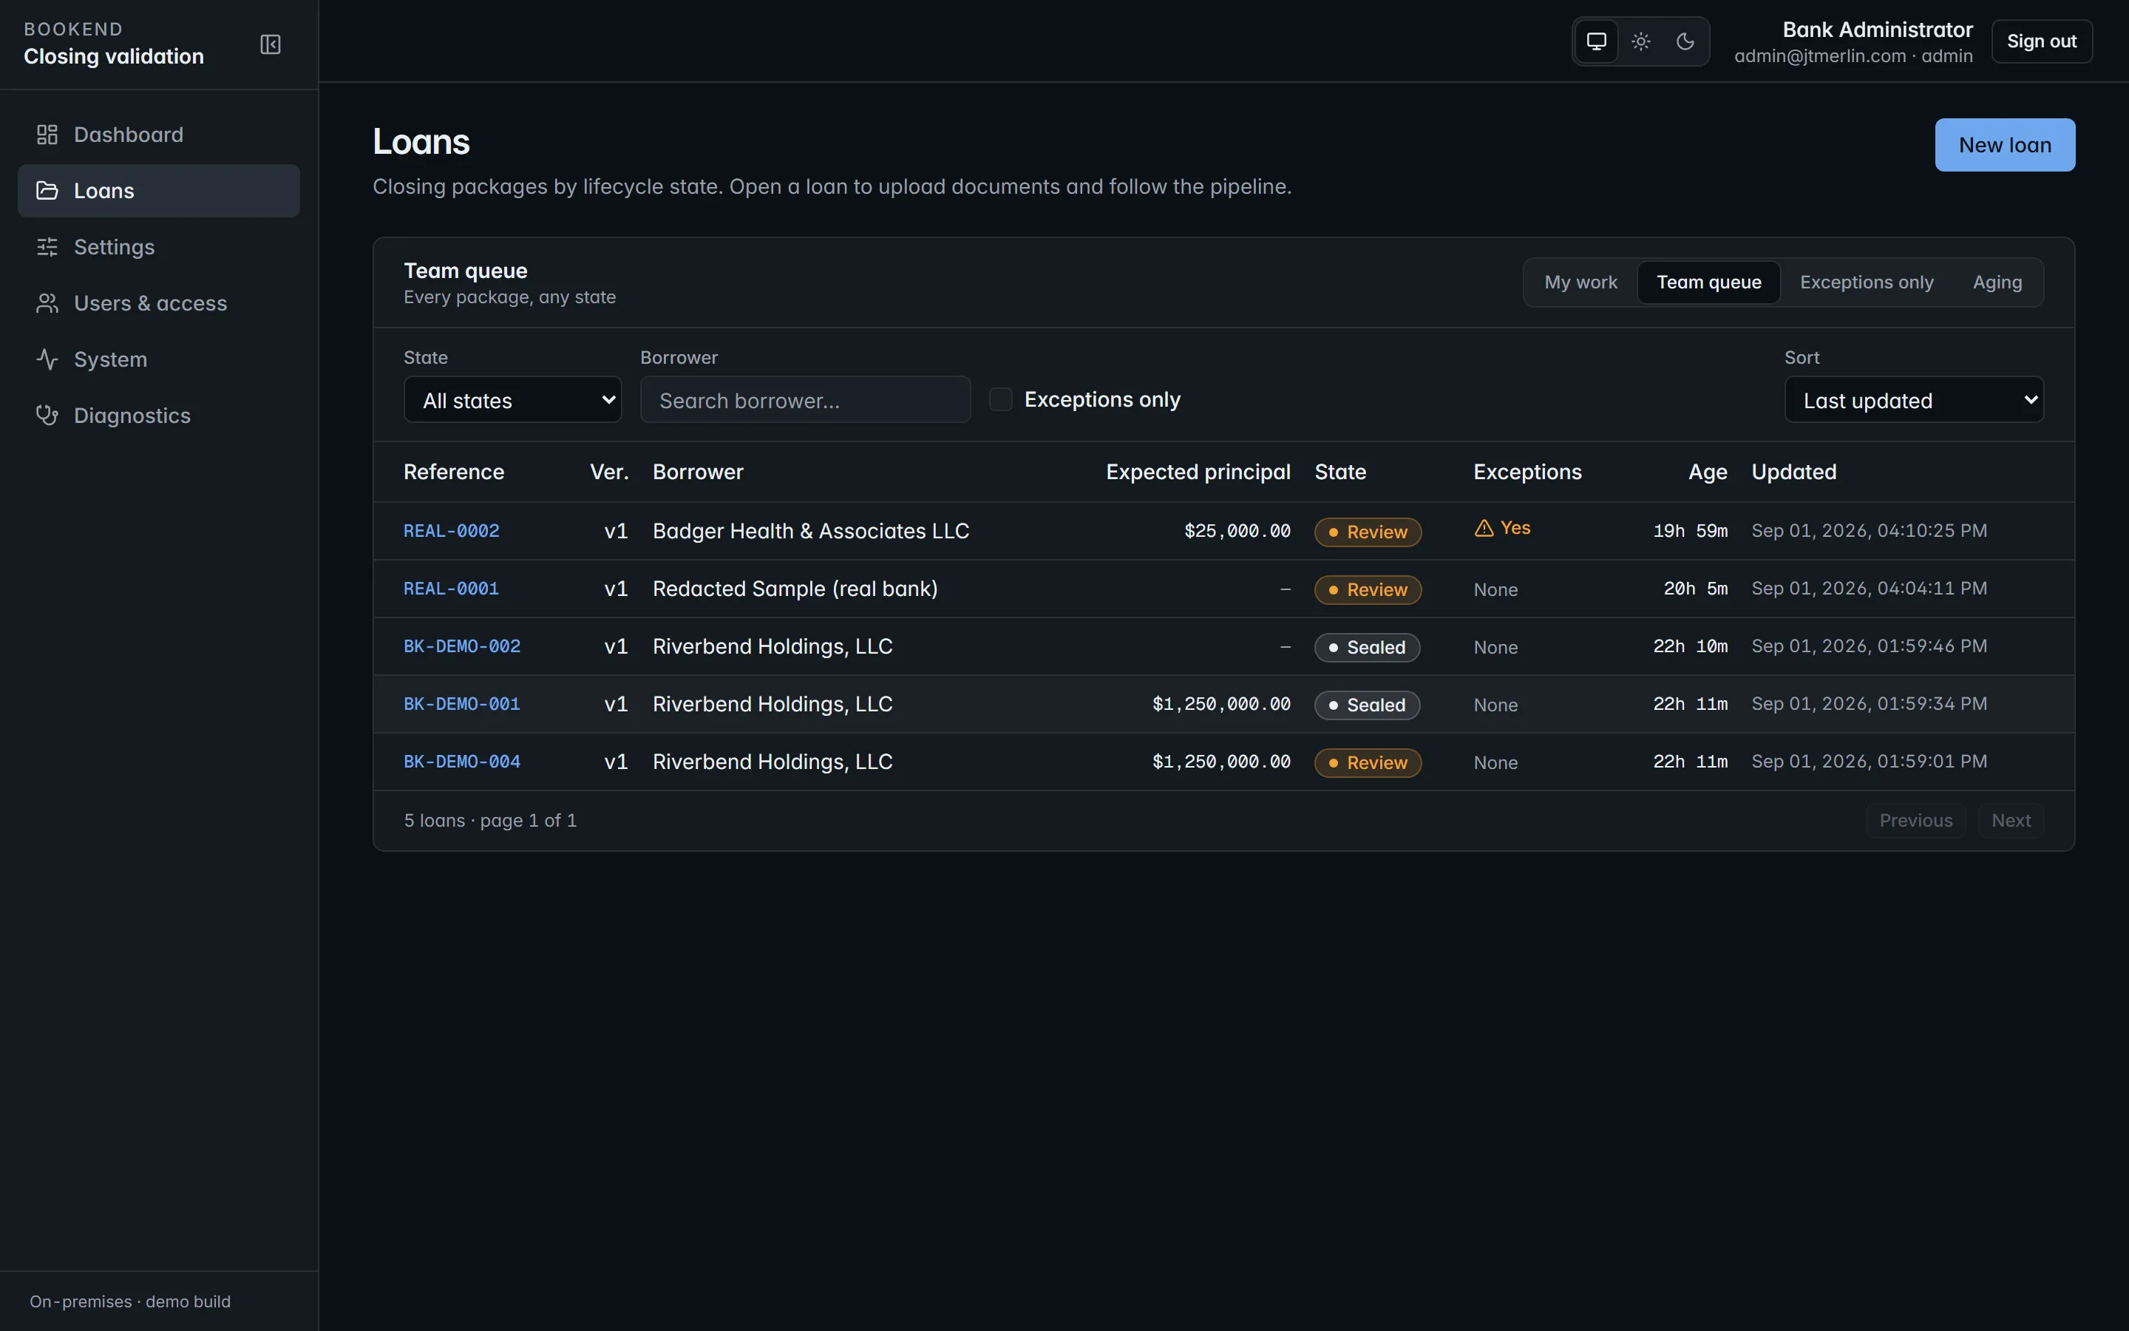This screenshot has height=1331, width=2129.
Task: Open loan REAL-0001
Action: 452,589
